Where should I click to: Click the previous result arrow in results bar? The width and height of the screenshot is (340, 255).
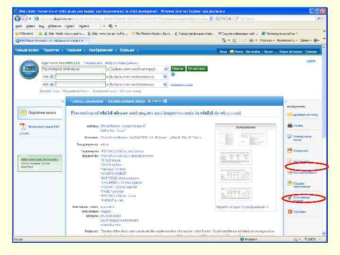tap(149, 101)
